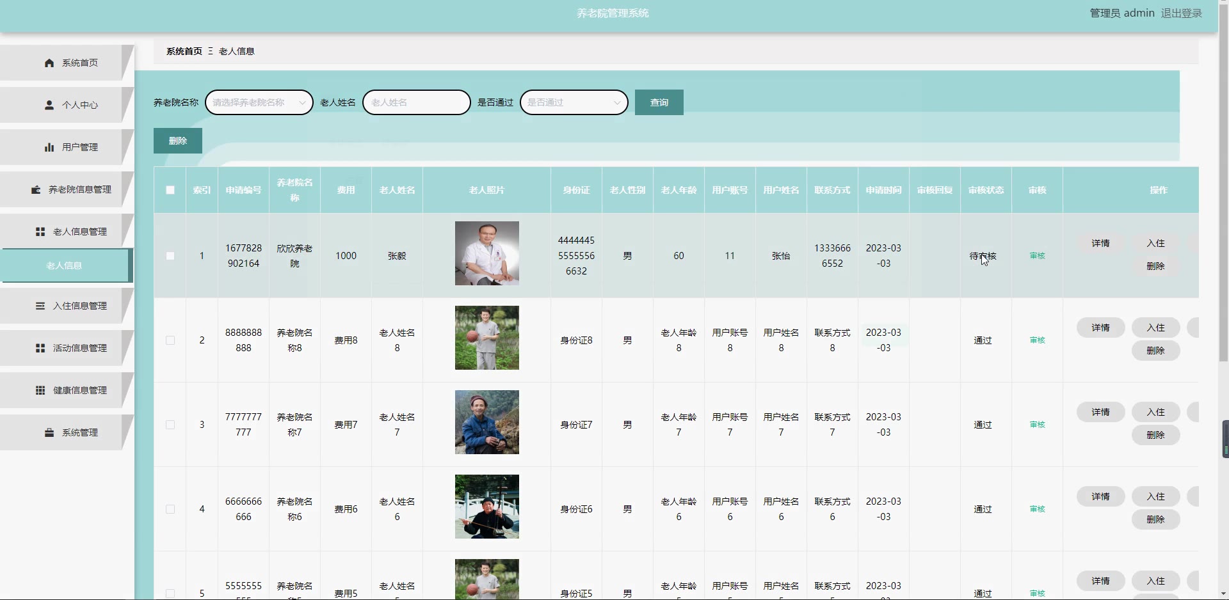Screen dimensions: 1229x600
Task: Check the checkbox for row 2
Action: [x=170, y=340]
